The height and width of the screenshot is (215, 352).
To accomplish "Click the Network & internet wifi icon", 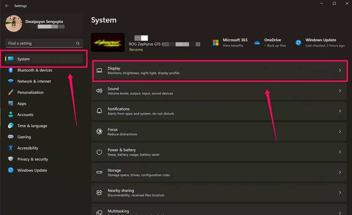I will [x=11, y=81].
